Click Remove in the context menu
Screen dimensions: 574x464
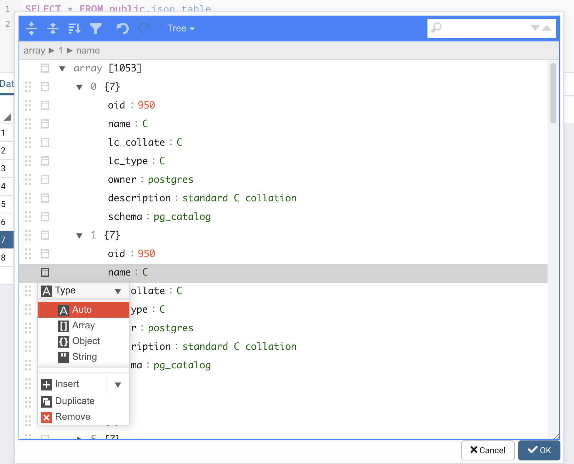(72, 417)
